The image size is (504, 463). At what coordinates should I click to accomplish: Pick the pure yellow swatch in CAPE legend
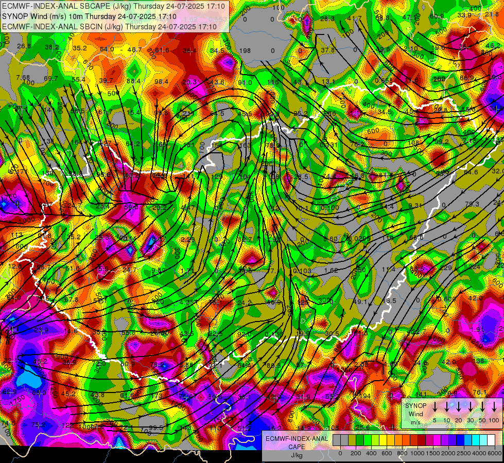[x=383, y=440]
